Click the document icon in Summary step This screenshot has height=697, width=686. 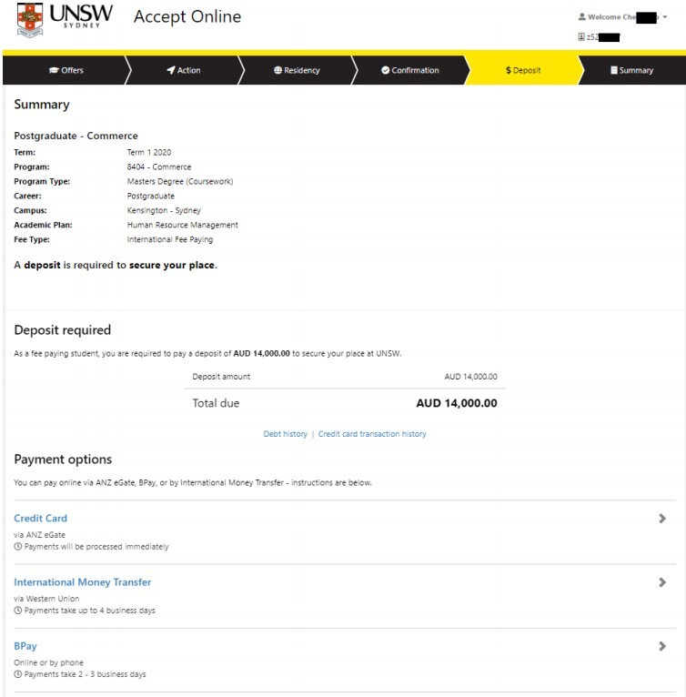(x=614, y=70)
